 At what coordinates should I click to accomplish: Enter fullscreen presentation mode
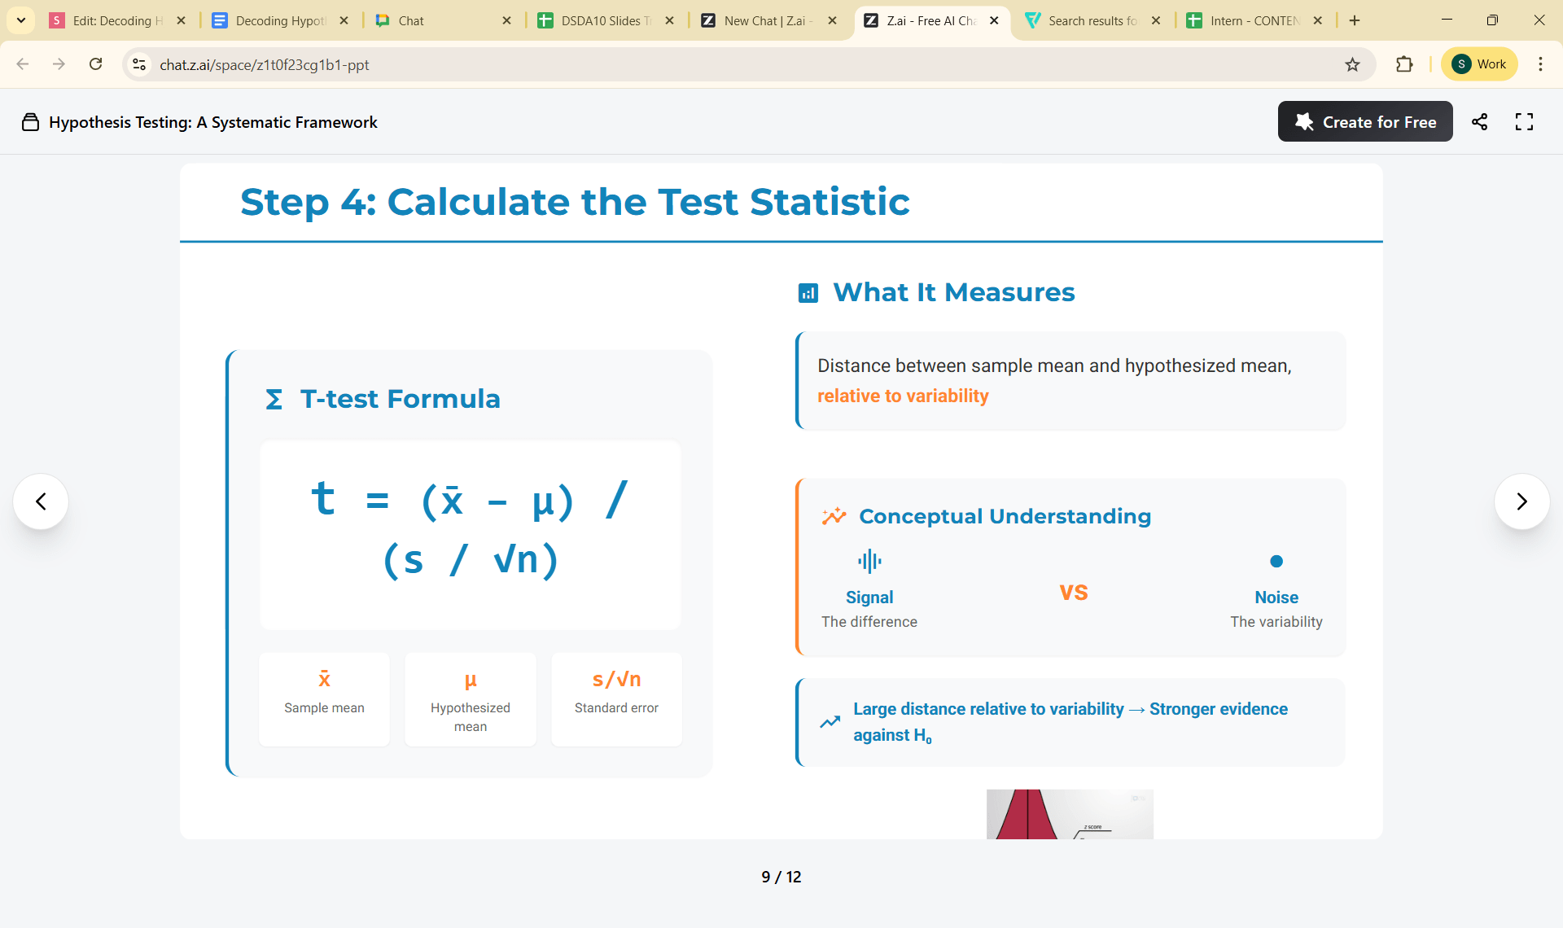(1524, 122)
